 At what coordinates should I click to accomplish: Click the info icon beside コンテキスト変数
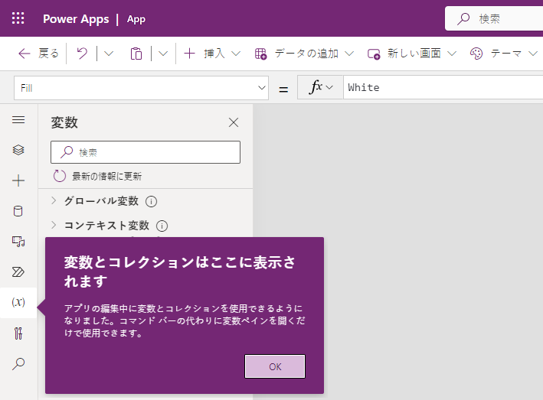[x=162, y=226]
